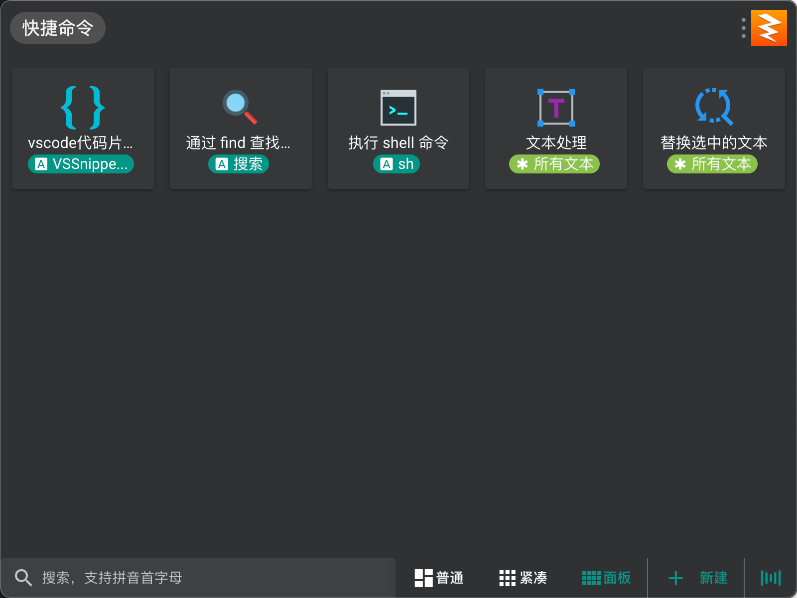Click 所有文本 badge under 文本处理

pyautogui.click(x=554, y=164)
